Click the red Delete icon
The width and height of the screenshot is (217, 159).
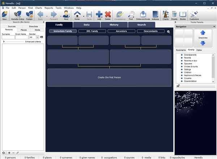click(108, 15)
